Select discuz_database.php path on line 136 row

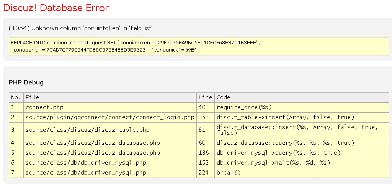click(x=93, y=153)
